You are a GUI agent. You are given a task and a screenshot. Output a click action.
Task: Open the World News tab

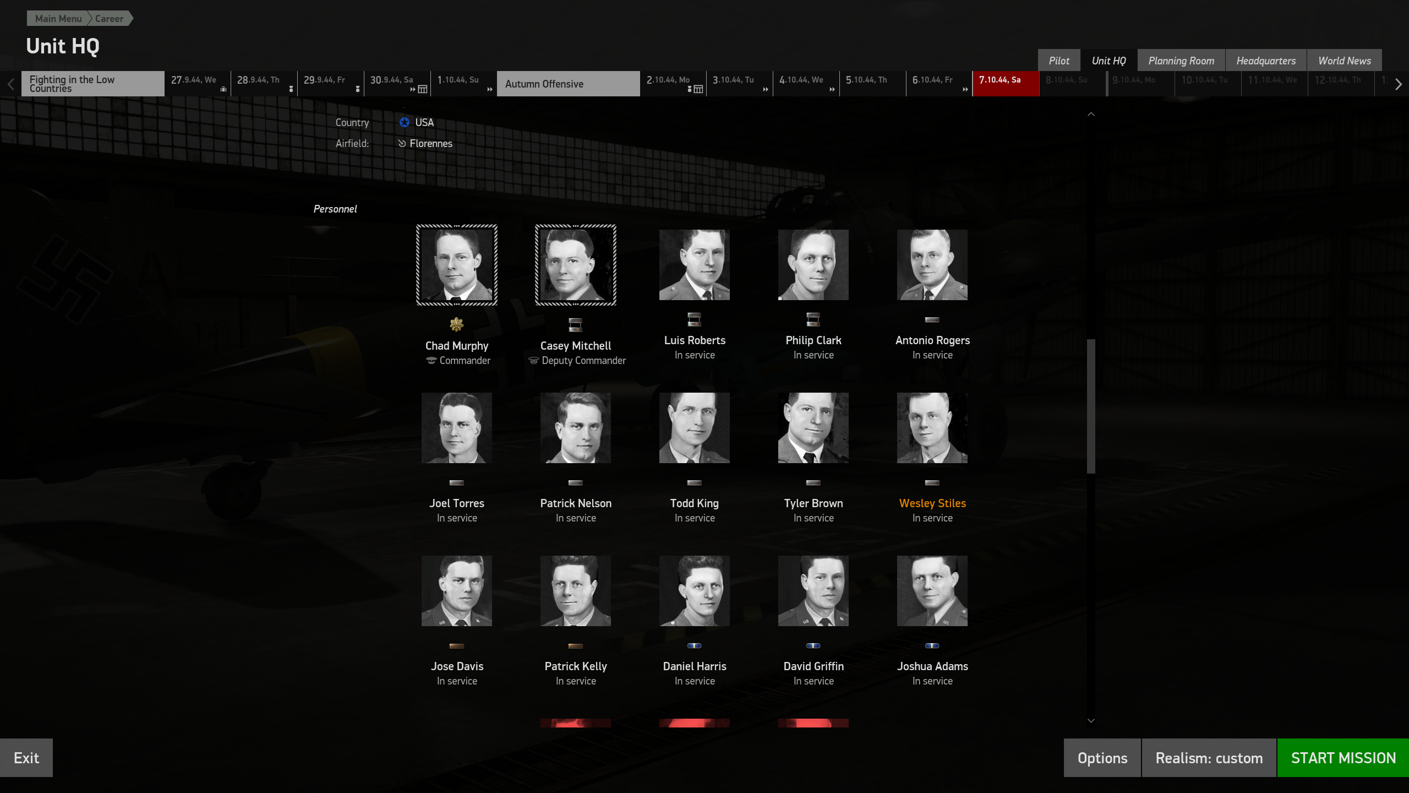coord(1344,61)
